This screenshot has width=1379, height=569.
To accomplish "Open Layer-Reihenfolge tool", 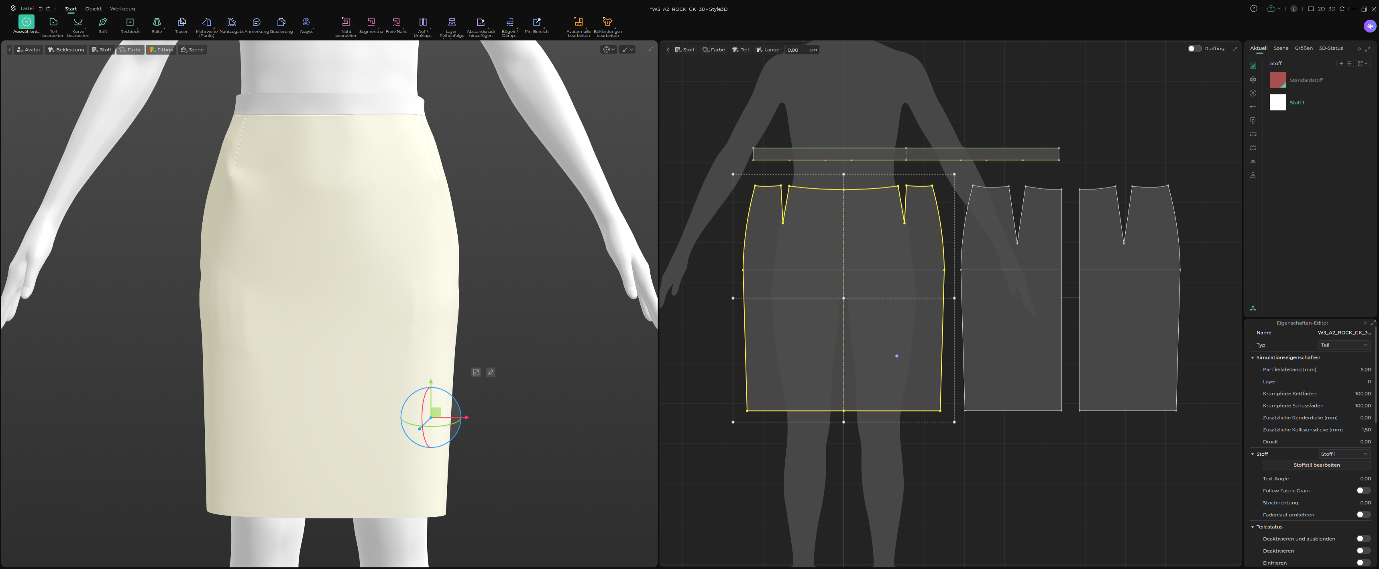I will pos(452,27).
